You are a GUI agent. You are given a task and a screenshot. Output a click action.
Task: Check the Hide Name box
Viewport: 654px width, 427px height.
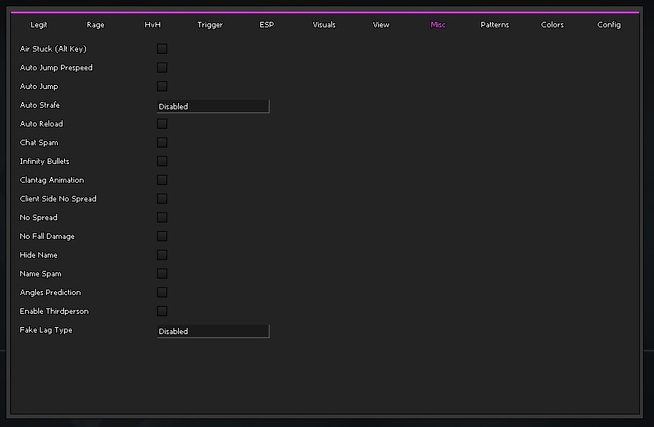162,255
